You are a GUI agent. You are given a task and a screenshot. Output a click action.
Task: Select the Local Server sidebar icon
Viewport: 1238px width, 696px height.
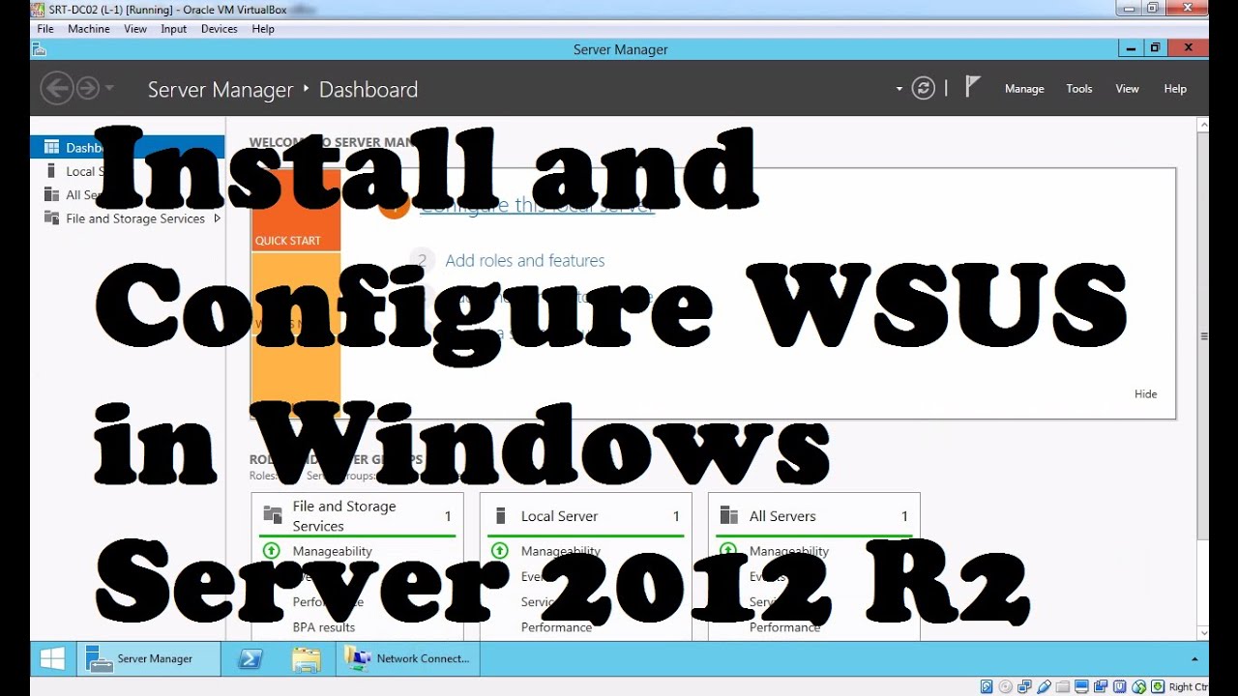point(51,171)
